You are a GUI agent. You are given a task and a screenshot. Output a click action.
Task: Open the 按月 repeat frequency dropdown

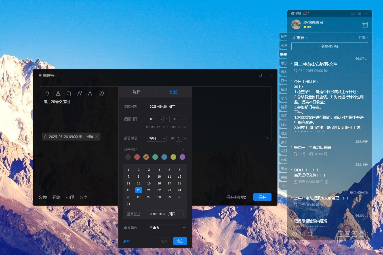pos(164,139)
